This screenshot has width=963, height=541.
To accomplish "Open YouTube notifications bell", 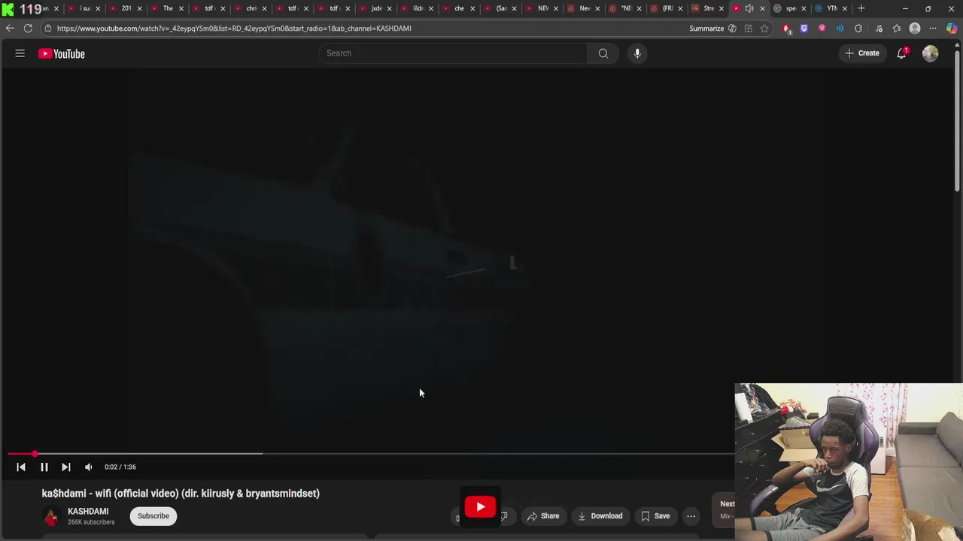I will tap(901, 53).
